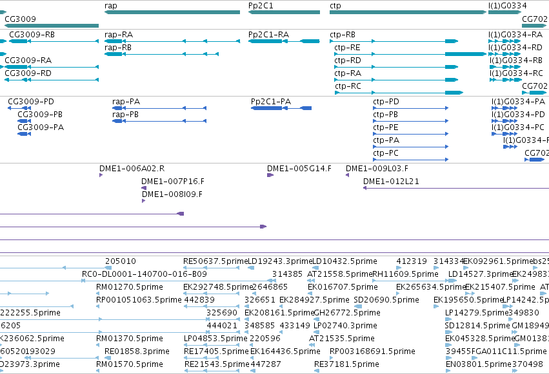
Task: Click EST RM01270.5prime
Action: (x=130, y=287)
